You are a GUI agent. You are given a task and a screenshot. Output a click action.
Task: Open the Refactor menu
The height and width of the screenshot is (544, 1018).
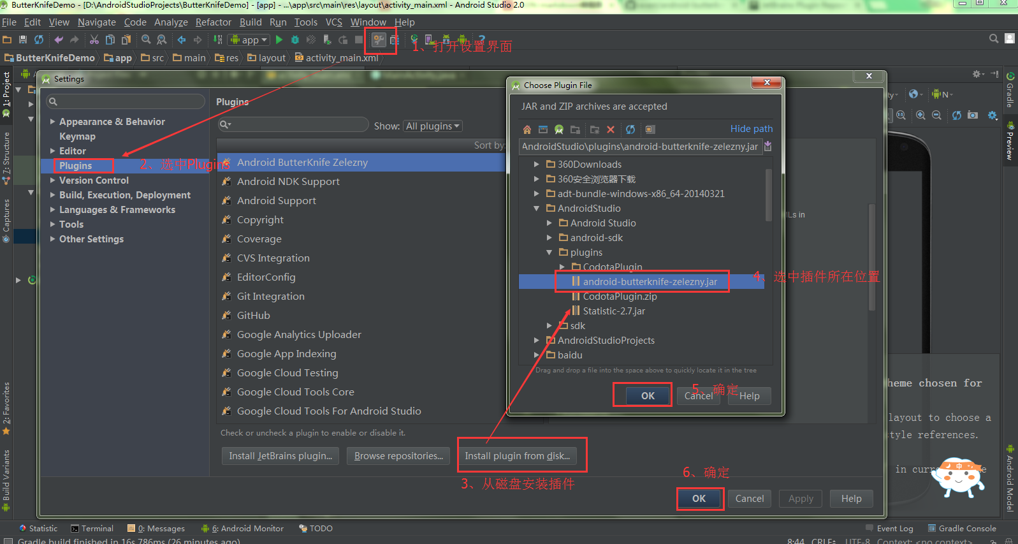(x=214, y=22)
